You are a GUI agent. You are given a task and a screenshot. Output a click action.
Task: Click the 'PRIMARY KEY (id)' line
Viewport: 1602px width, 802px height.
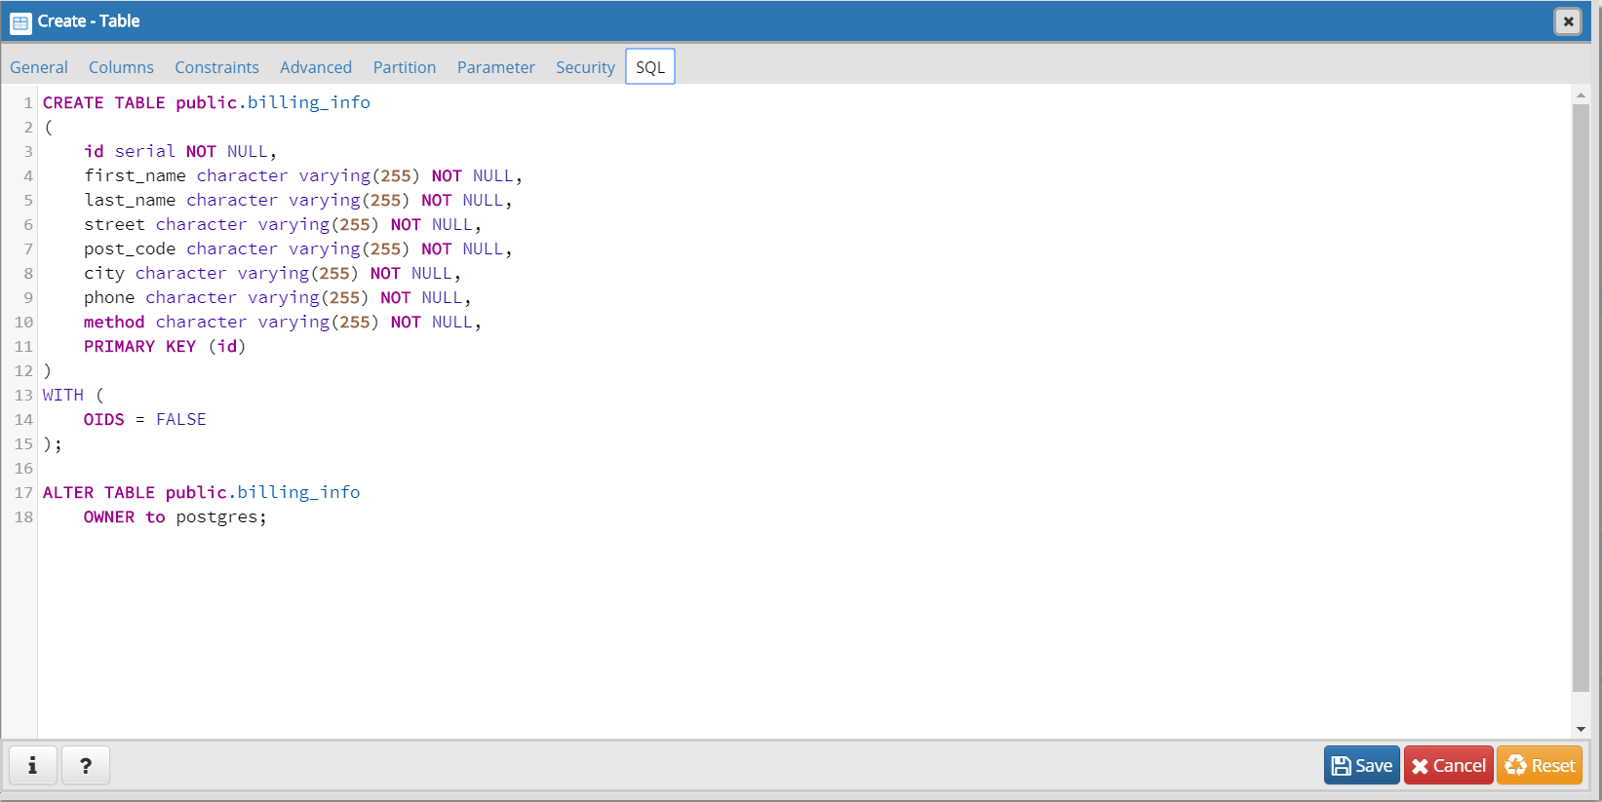click(165, 346)
